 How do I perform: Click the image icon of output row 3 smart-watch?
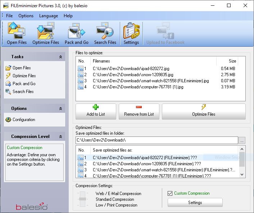(81, 170)
